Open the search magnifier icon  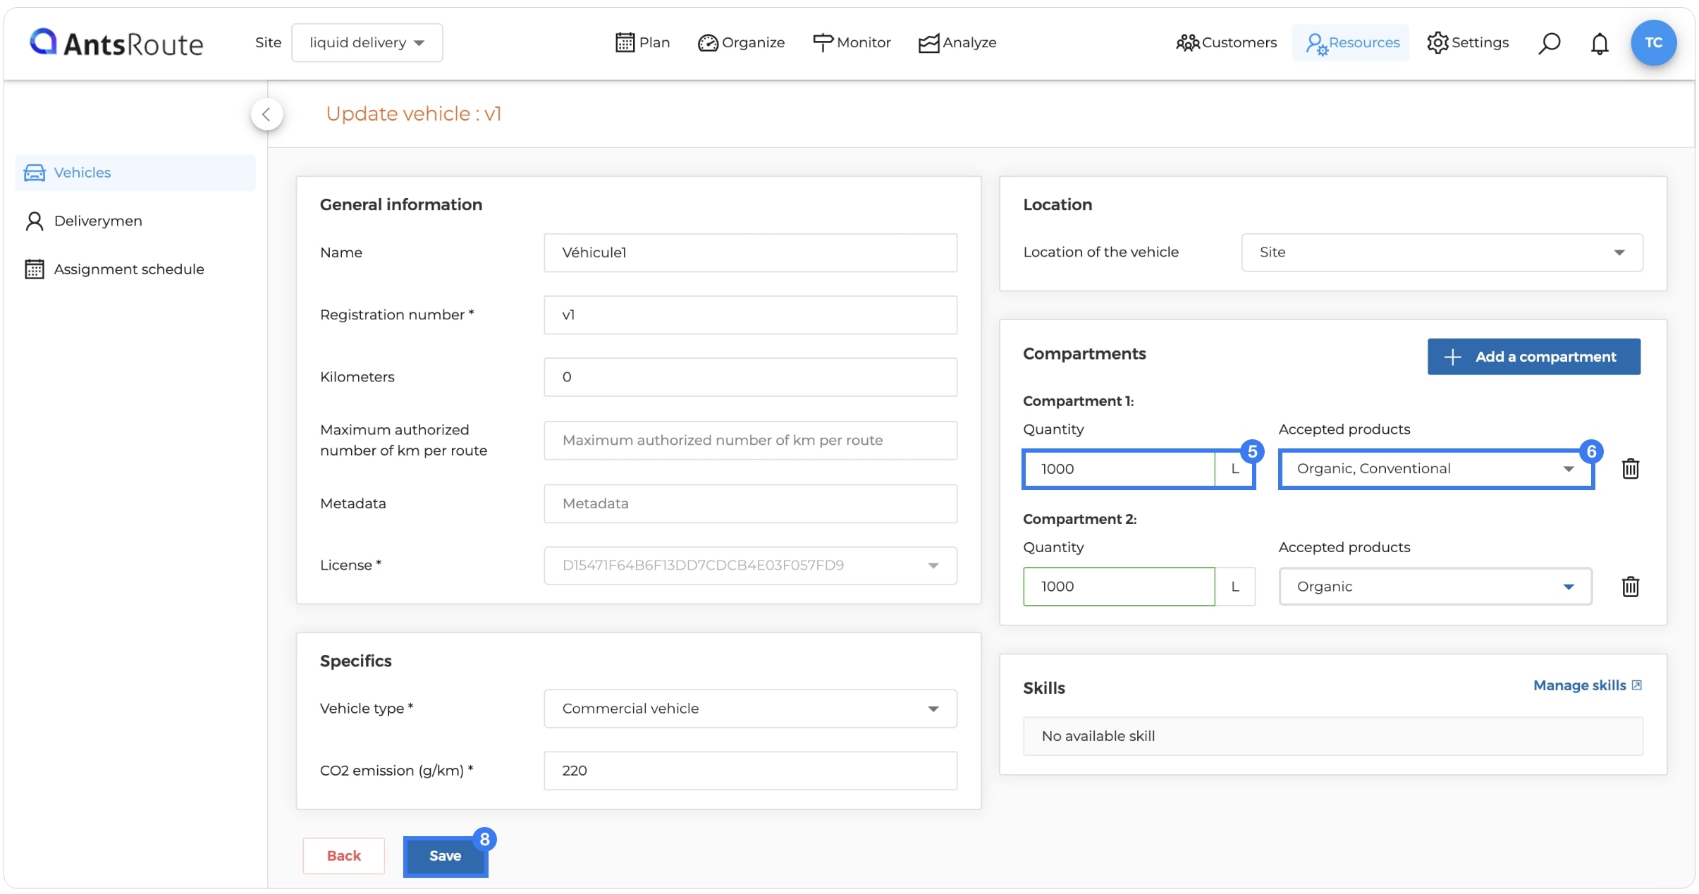tap(1549, 43)
